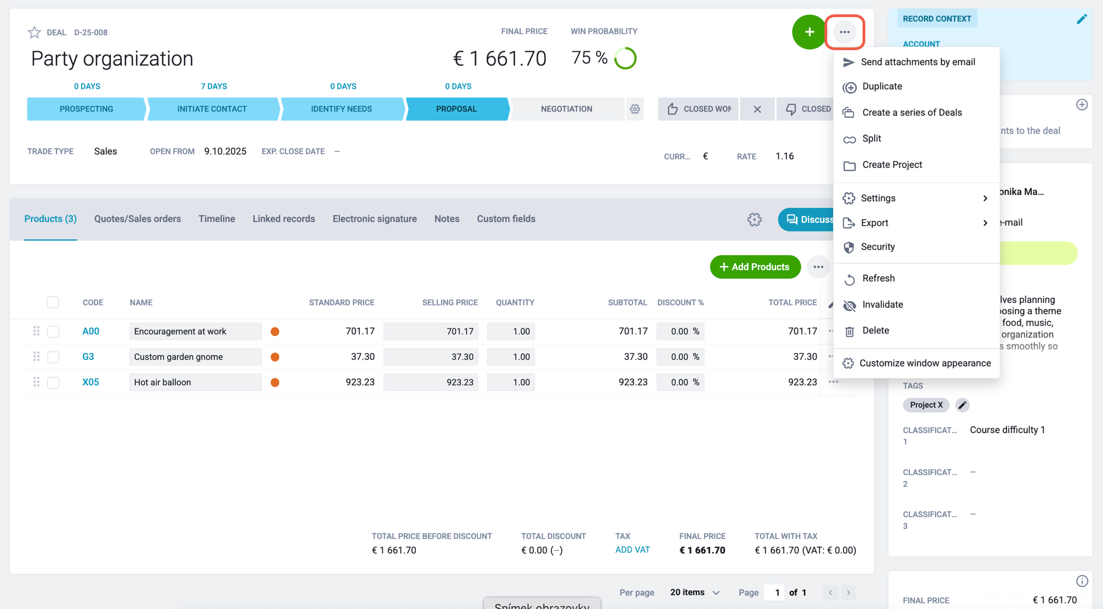Open the items per page dropdown
Viewport: 1103px width, 609px height.
(x=695, y=592)
